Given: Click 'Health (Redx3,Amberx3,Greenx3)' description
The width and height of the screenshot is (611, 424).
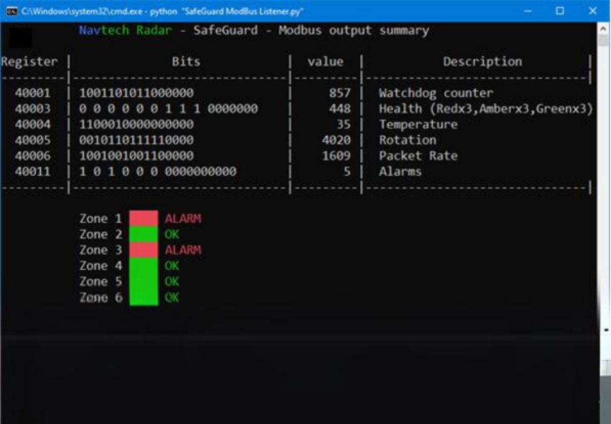Looking at the screenshot, I should [486, 109].
